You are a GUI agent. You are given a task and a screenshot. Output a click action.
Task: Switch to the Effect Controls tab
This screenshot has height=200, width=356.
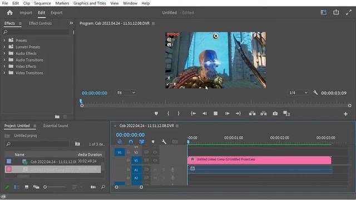point(40,23)
